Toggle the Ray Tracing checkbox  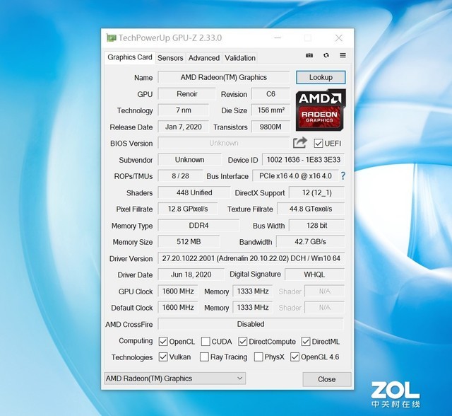[x=204, y=357]
